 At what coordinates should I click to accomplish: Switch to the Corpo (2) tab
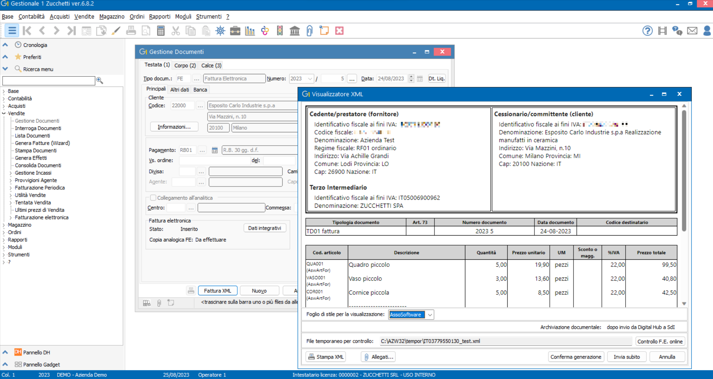tap(185, 65)
